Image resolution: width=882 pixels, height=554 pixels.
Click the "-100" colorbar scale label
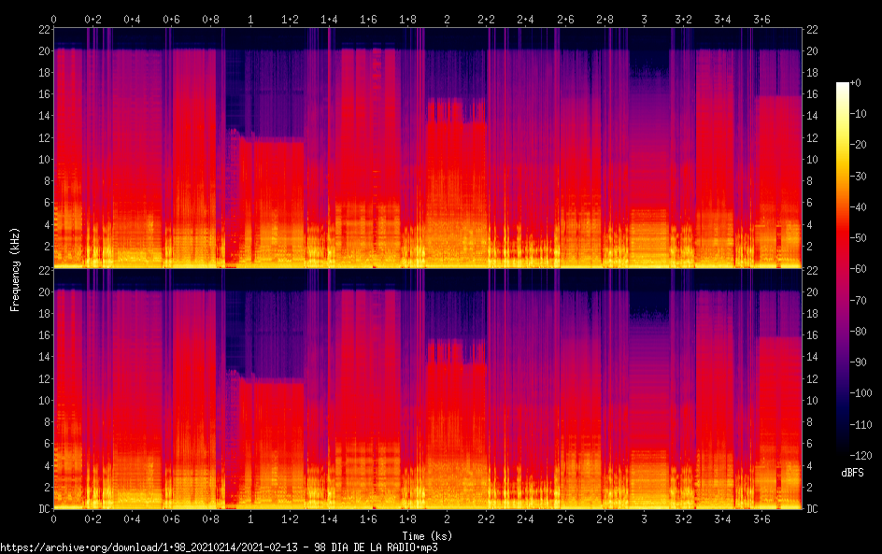click(x=861, y=393)
